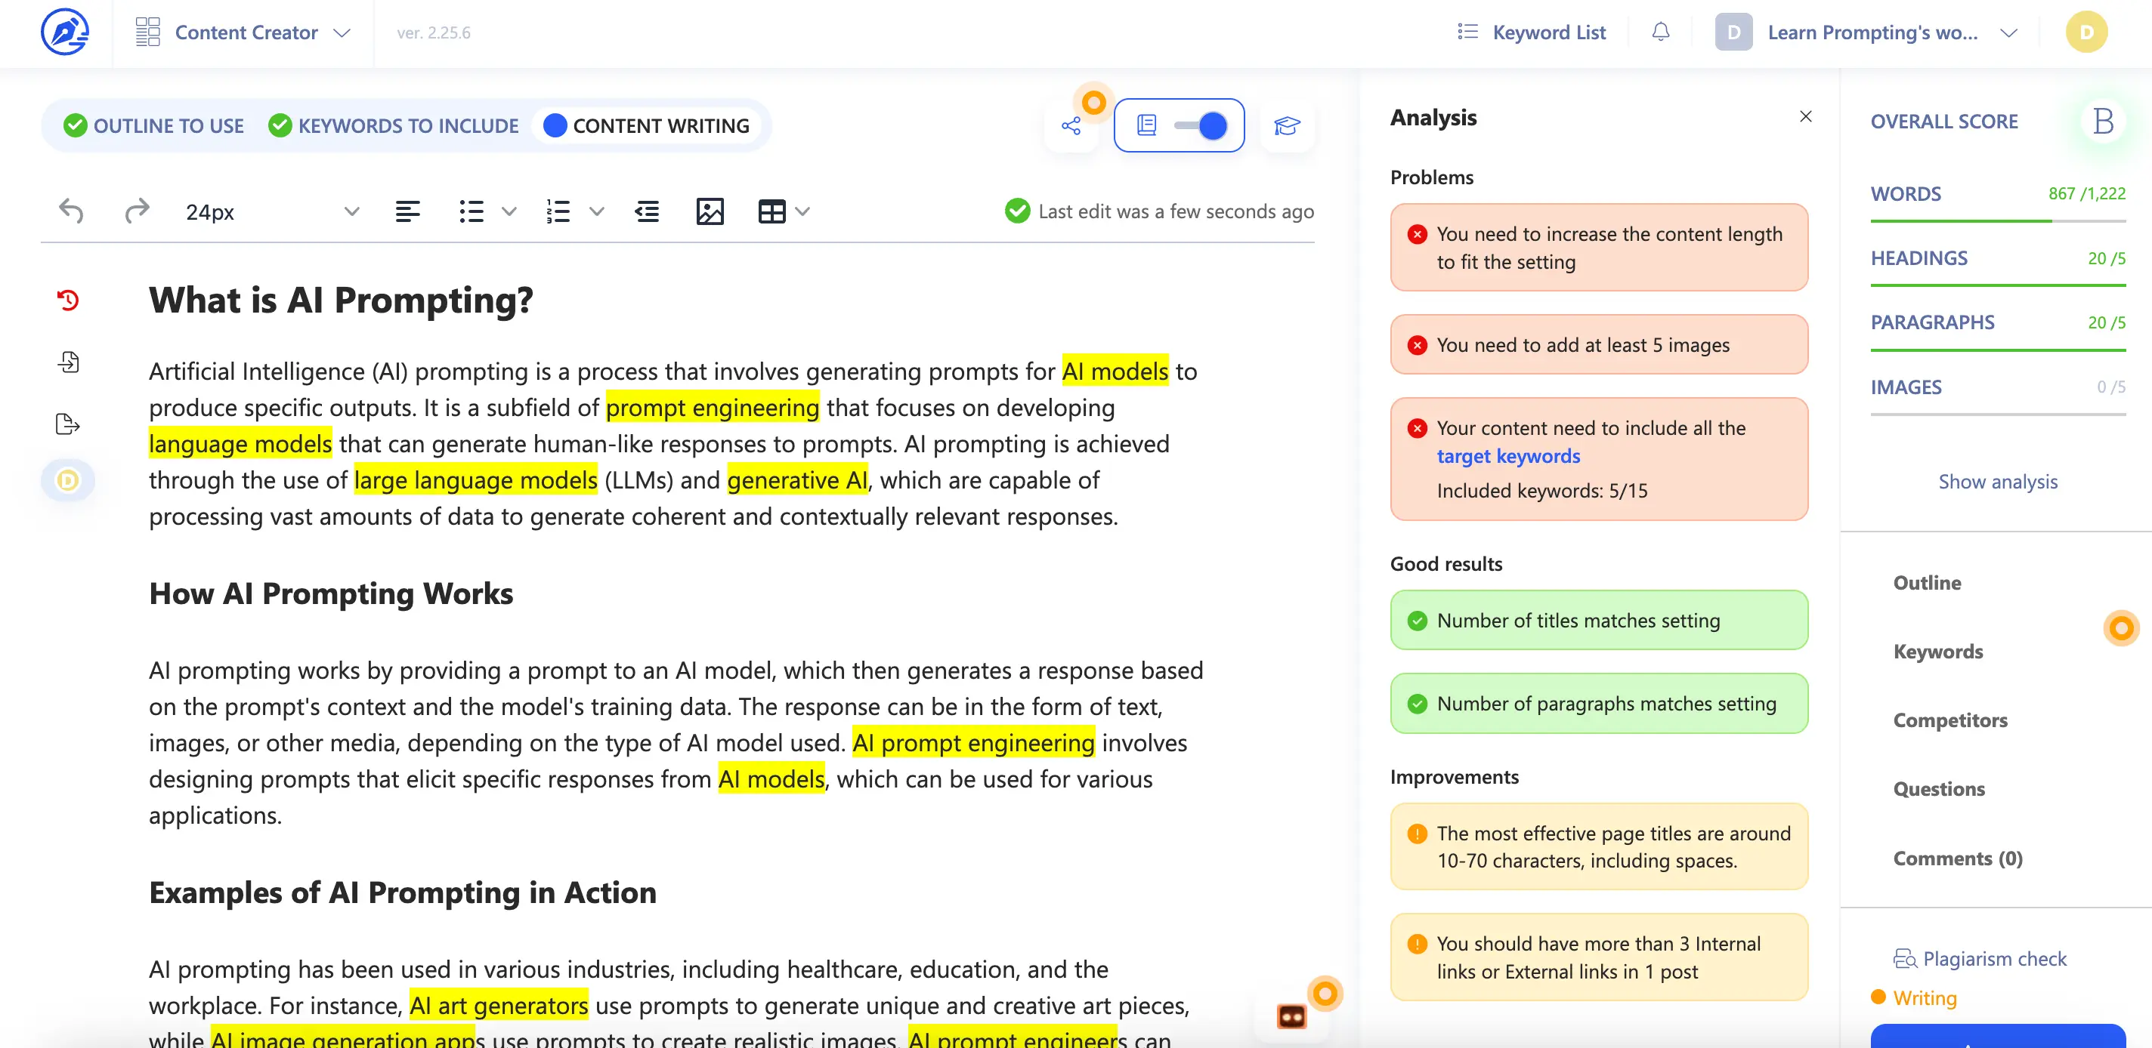Click the notification bell icon
This screenshot has width=2152, height=1048.
[x=1660, y=32]
